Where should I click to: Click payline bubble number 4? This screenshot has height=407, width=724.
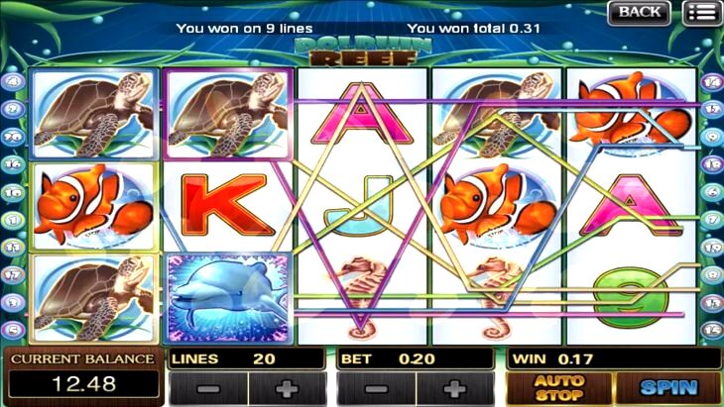[x=13, y=81]
